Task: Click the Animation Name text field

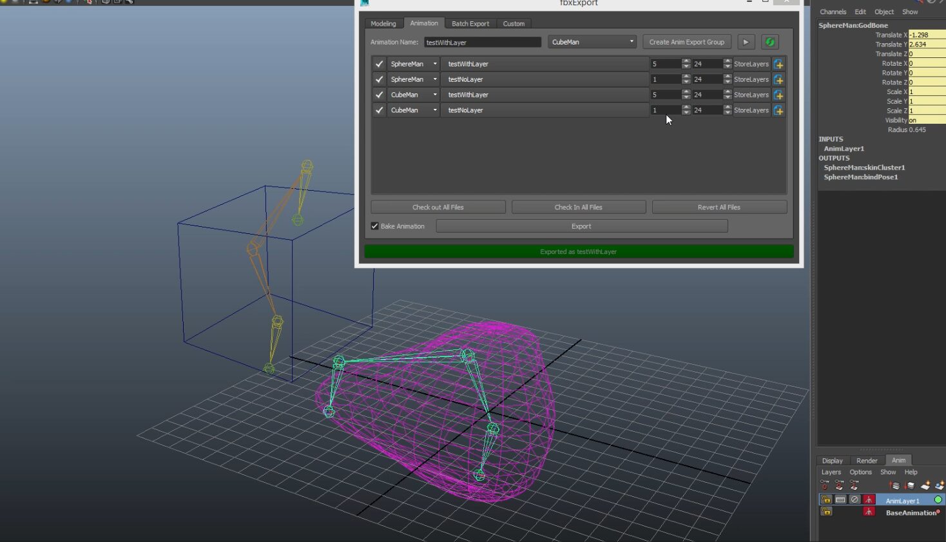Action: pyautogui.click(x=482, y=43)
